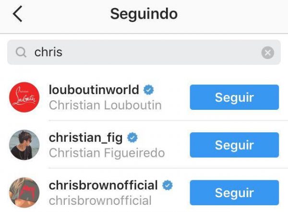Click the verified badge beside chrisbrownofficial

(x=168, y=185)
